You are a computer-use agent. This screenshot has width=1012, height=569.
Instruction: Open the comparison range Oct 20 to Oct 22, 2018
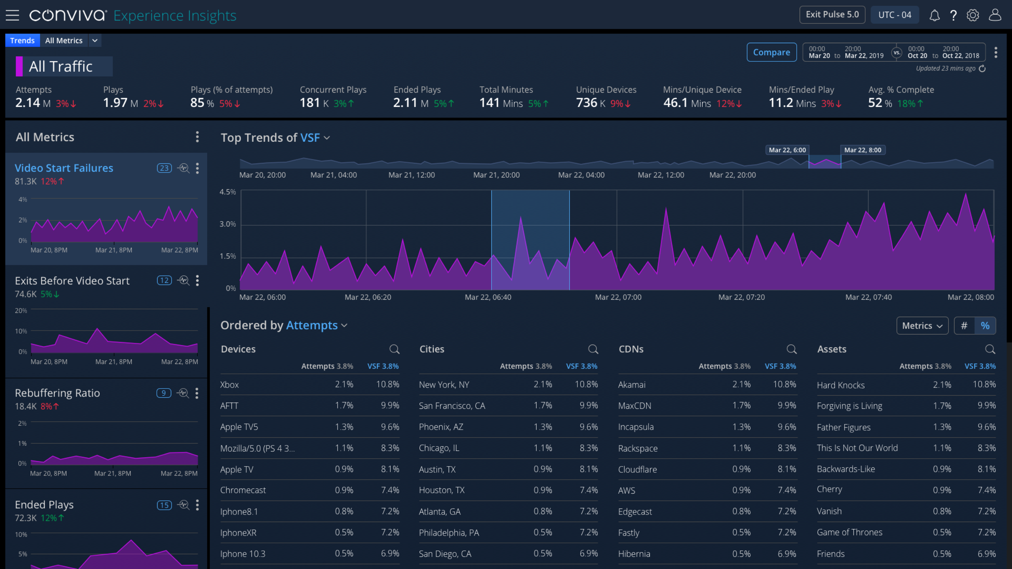[943, 52]
